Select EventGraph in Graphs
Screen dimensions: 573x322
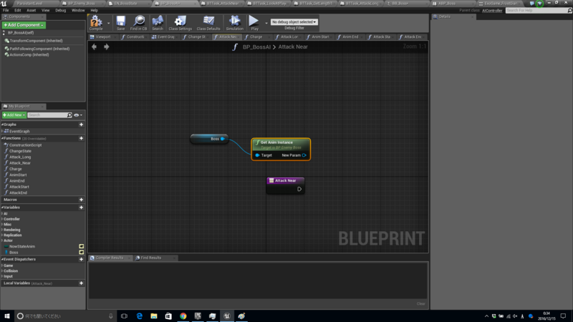click(x=19, y=131)
